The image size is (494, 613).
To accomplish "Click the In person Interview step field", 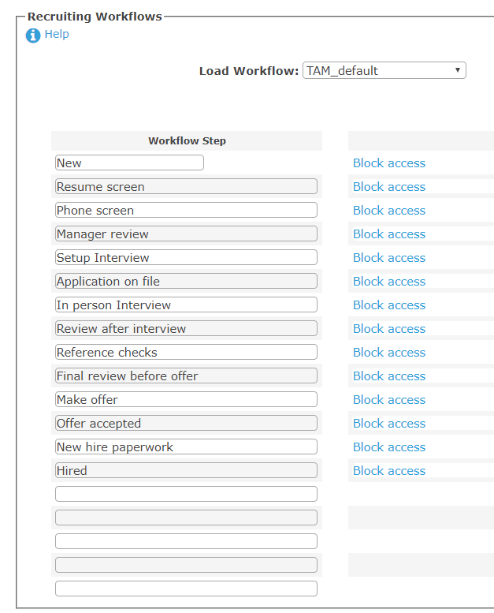I will (186, 305).
